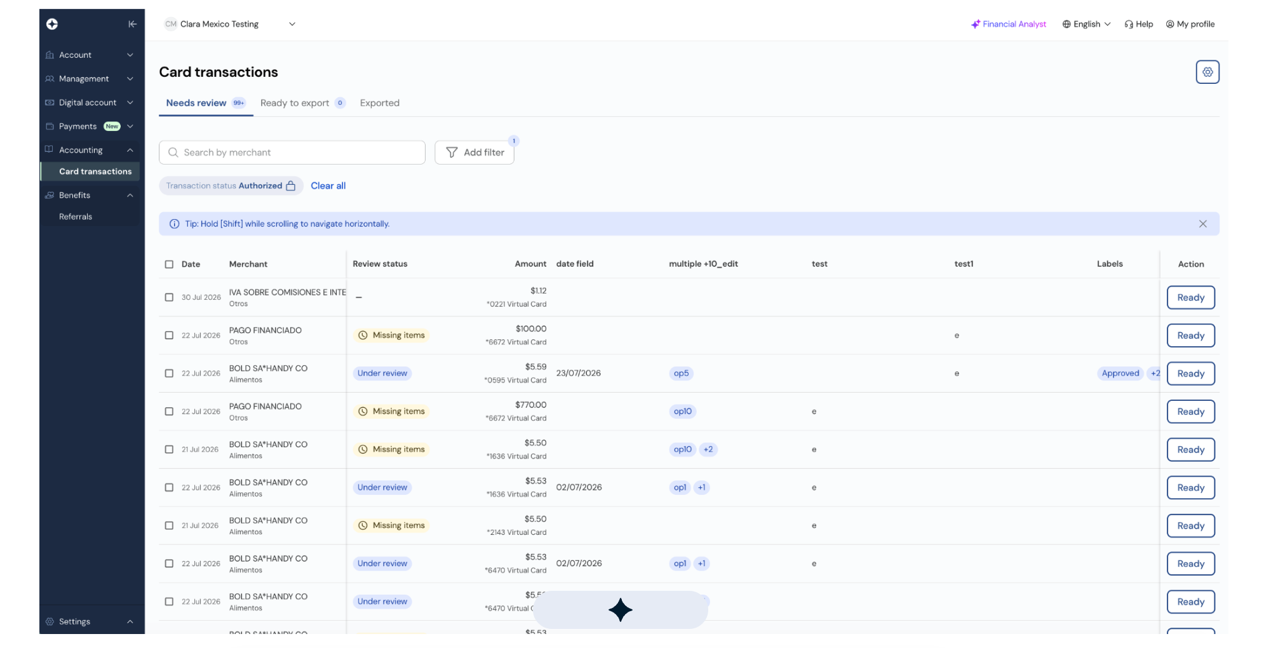Open table settings gear icon
The width and height of the screenshot is (1264, 648).
(1207, 72)
